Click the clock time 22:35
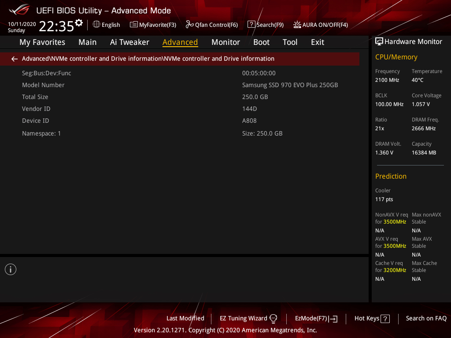451x338 pixels. pos(56,26)
